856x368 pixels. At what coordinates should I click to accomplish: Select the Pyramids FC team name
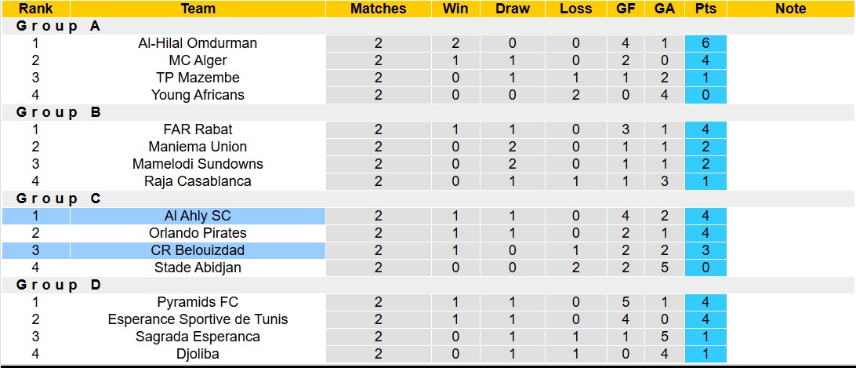198,302
